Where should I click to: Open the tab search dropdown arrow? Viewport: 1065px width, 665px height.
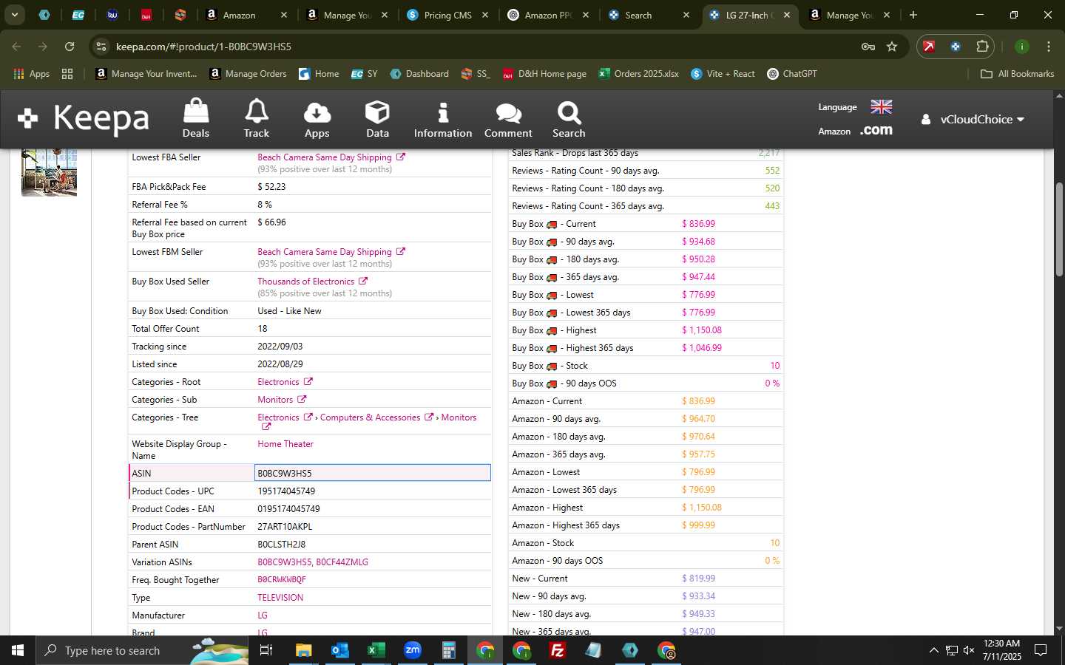click(14, 15)
